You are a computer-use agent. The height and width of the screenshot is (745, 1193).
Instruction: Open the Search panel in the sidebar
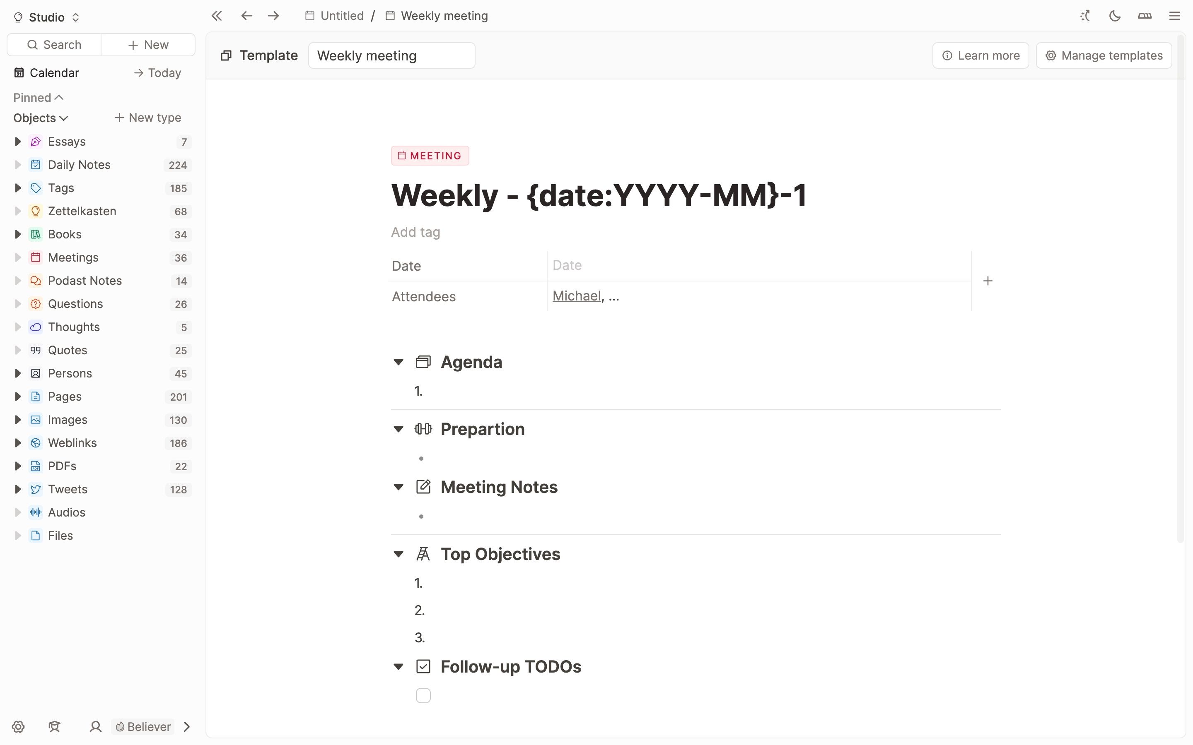[x=54, y=44]
